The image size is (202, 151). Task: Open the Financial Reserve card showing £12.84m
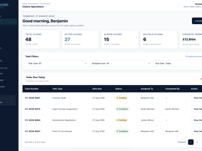[x=191, y=39]
